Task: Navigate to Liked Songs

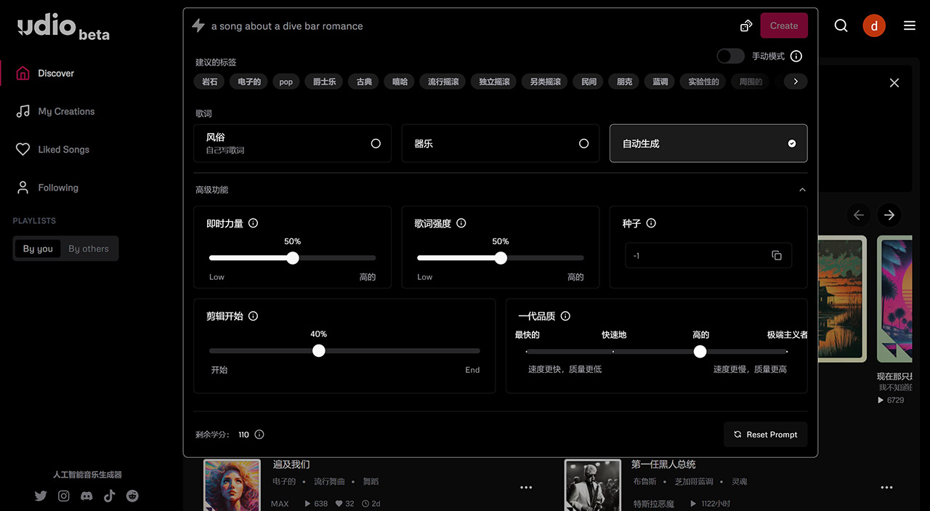Action: pyautogui.click(x=63, y=149)
